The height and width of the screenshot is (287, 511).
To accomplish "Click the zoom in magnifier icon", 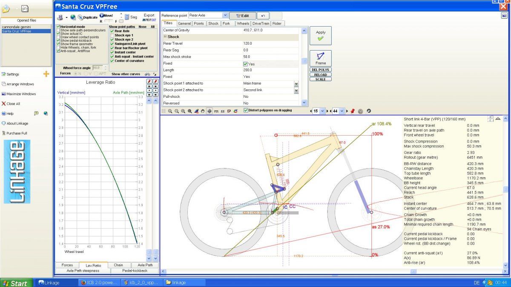I will tap(170, 111).
